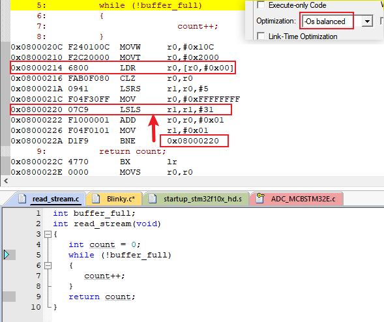The width and height of the screenshot is (384, 322).
Task: Click the Blinky.c* tab file icon
Action: [96, 199]
